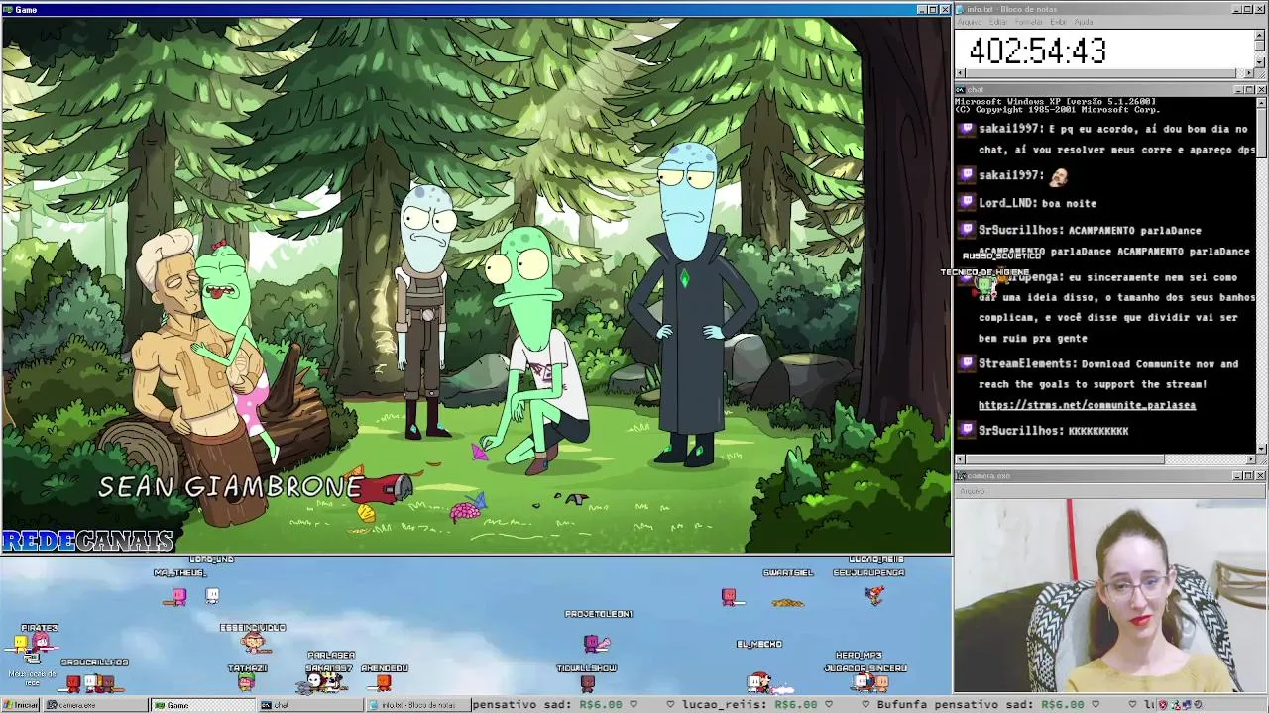Image resolution: width=1269 pixels, height=713 pixels.
Task: Open the Editar menu in Bloco de notas
Action: pos(996,22)
